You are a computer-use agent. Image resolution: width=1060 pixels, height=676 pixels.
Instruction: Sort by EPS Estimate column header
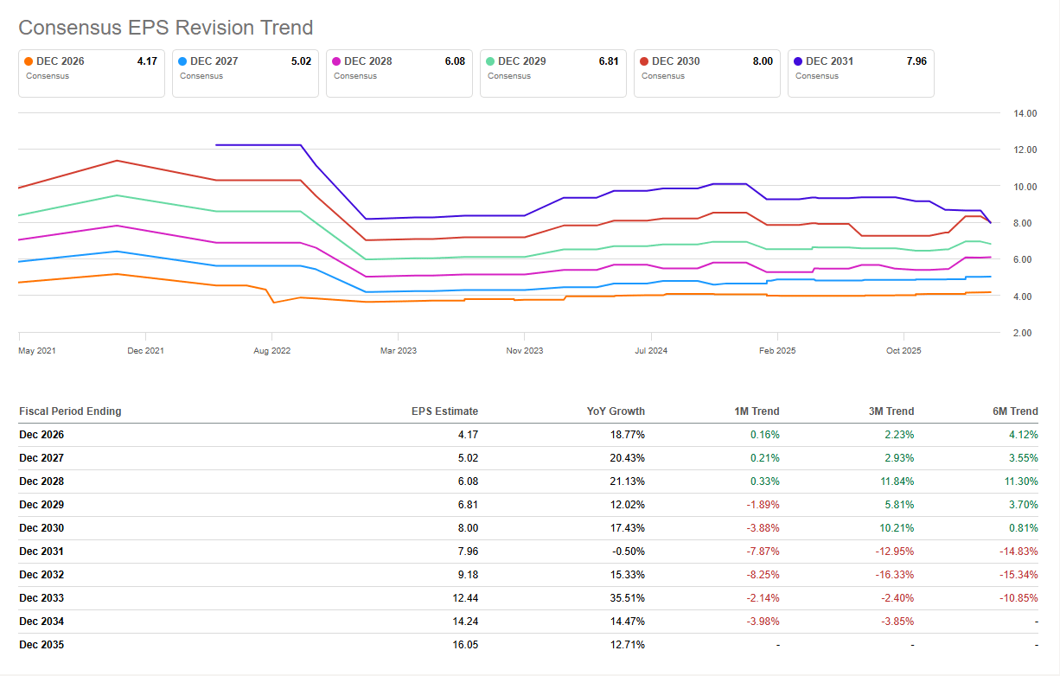point(444,411)
